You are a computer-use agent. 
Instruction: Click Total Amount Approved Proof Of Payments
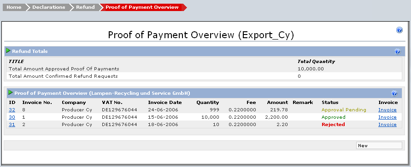pyautogui.click(x=64, y=69)
